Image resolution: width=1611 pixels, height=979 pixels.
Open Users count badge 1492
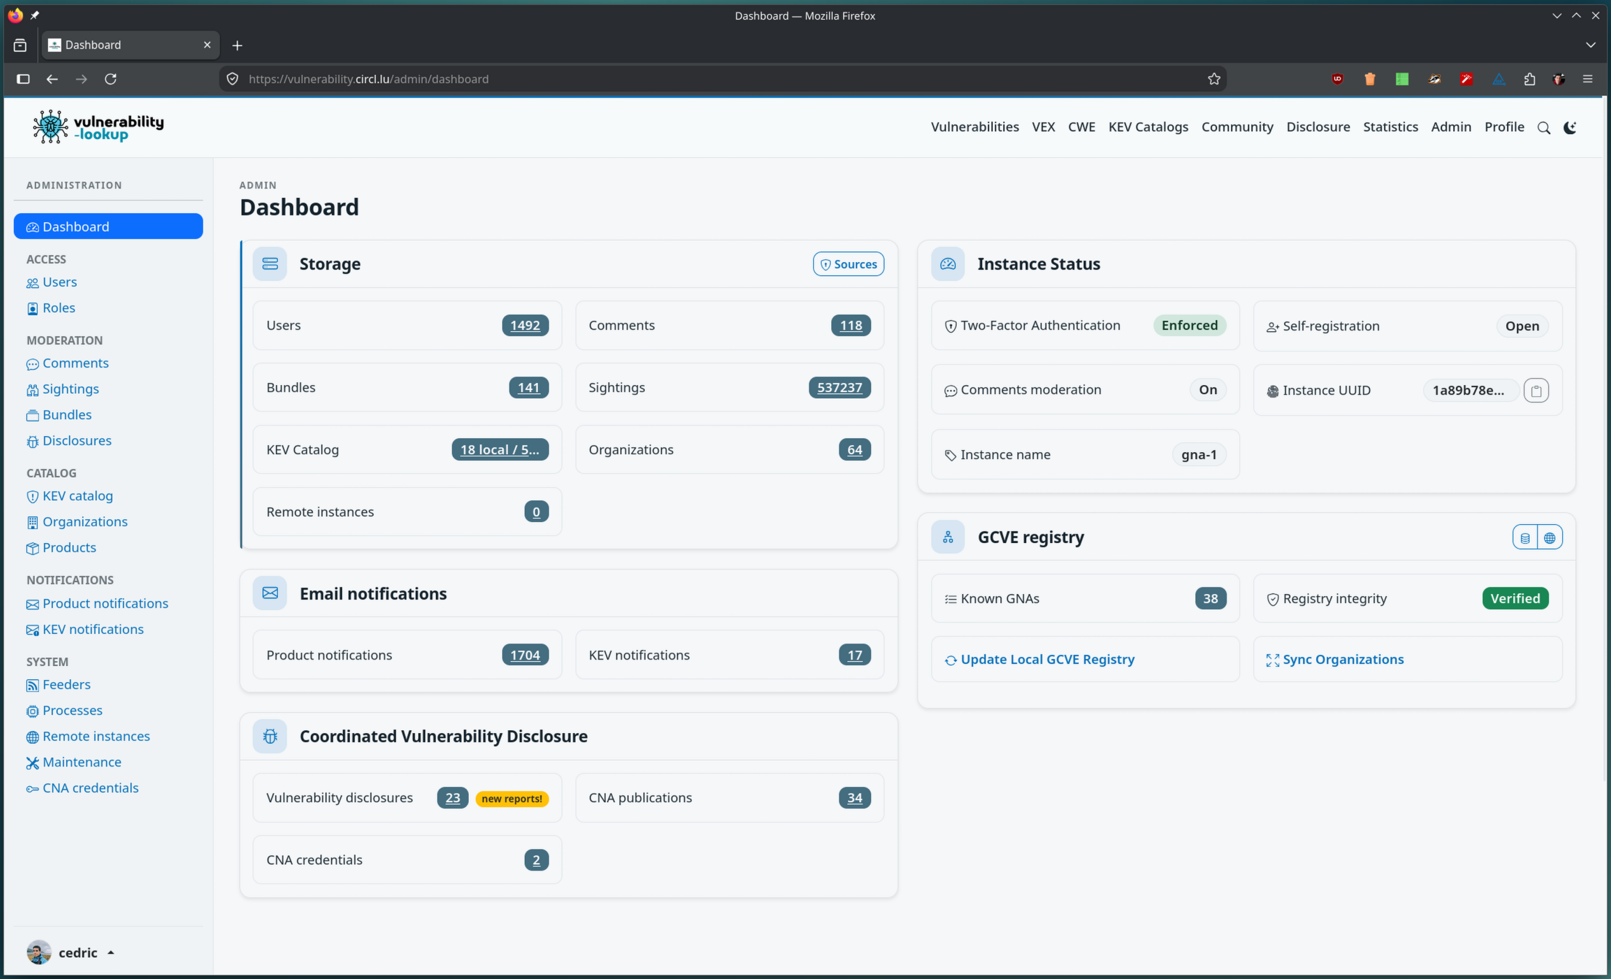coord(525,326)
